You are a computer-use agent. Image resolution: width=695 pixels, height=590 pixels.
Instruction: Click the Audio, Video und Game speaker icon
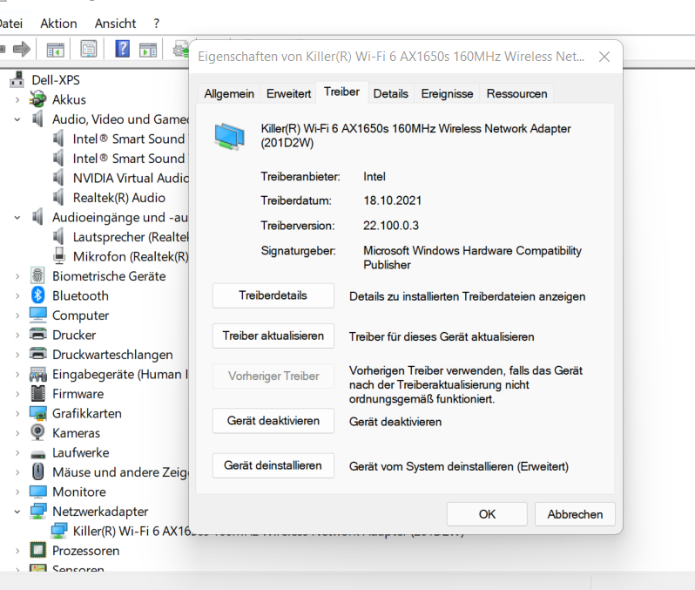[37, 119]
